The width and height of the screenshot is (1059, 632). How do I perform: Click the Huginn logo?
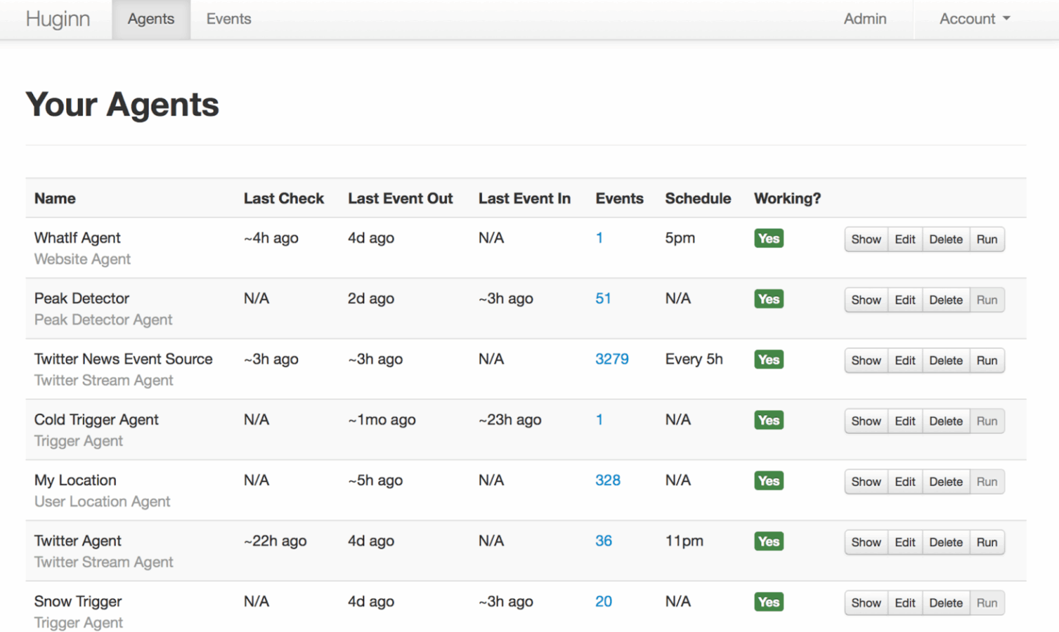coord(57,19)
